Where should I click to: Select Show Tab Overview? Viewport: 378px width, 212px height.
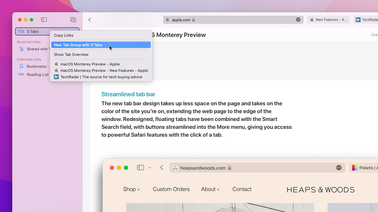point(71,54)
